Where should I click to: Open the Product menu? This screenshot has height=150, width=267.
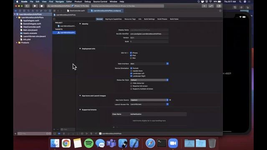coord(78,2)
